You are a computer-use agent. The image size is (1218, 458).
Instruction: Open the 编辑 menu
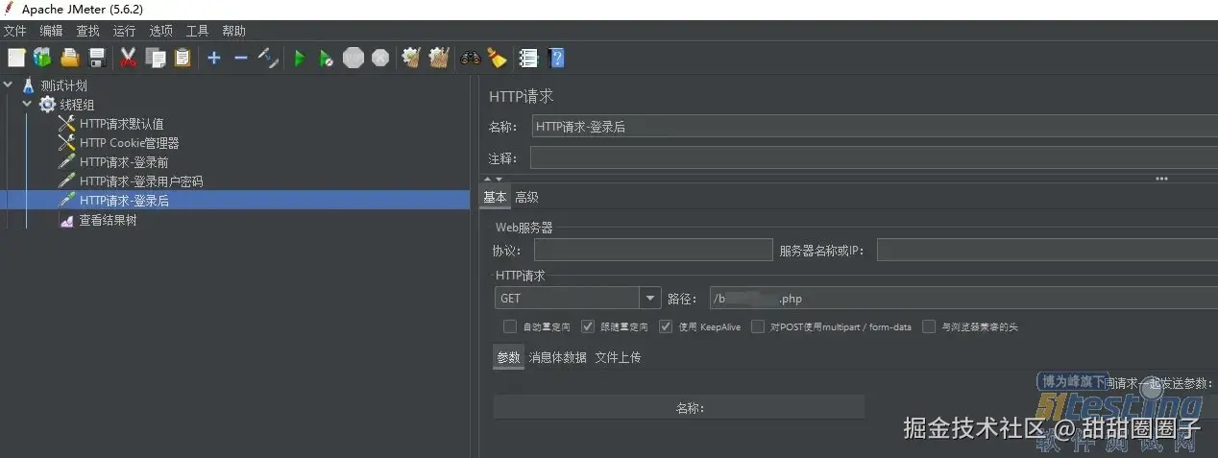click(51, 31)
